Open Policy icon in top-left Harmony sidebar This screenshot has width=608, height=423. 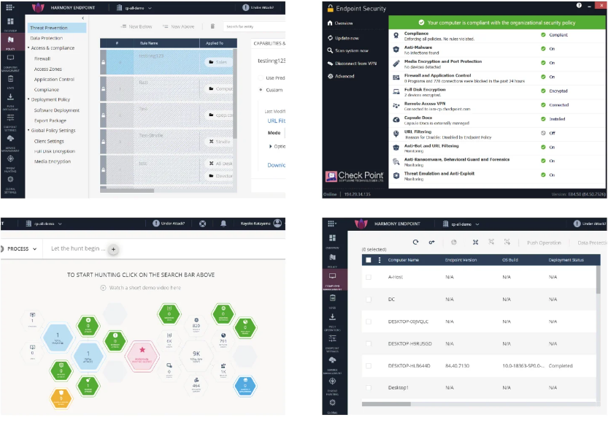click(x=10, y=39)
